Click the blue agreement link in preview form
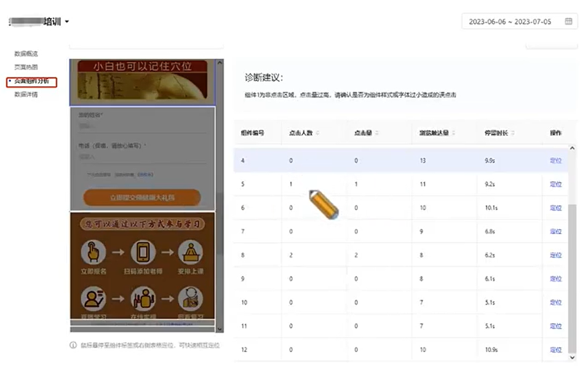 (145, 175)
